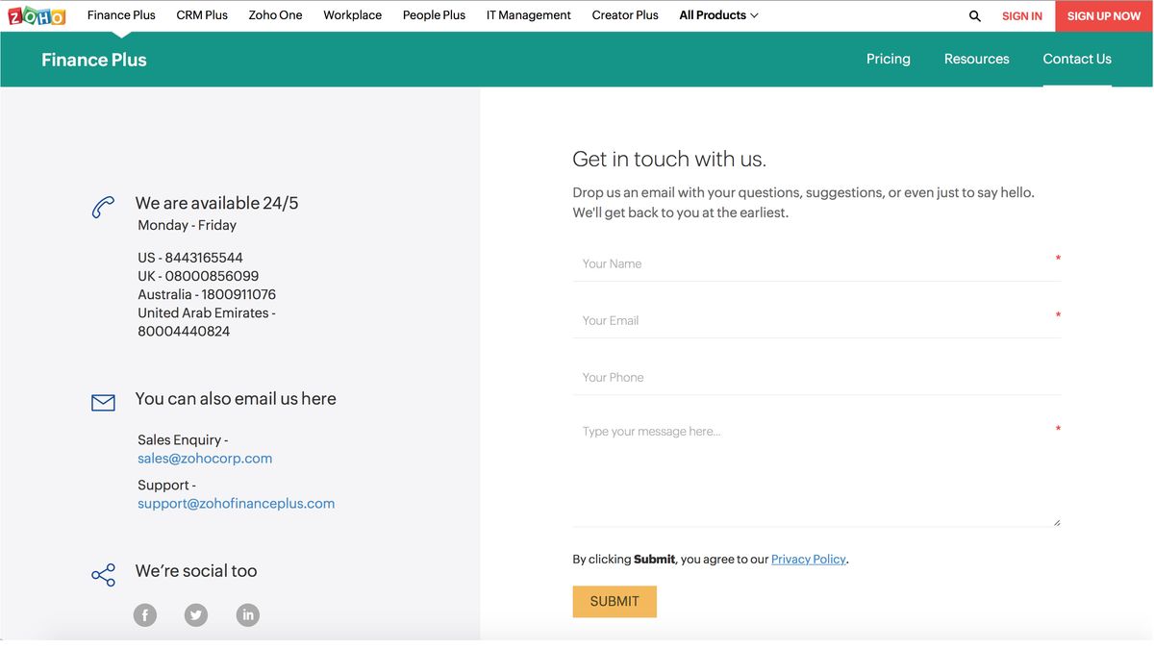Switch to the Pricing tab
Viewport: 1154px width, 649px height.
888,59
